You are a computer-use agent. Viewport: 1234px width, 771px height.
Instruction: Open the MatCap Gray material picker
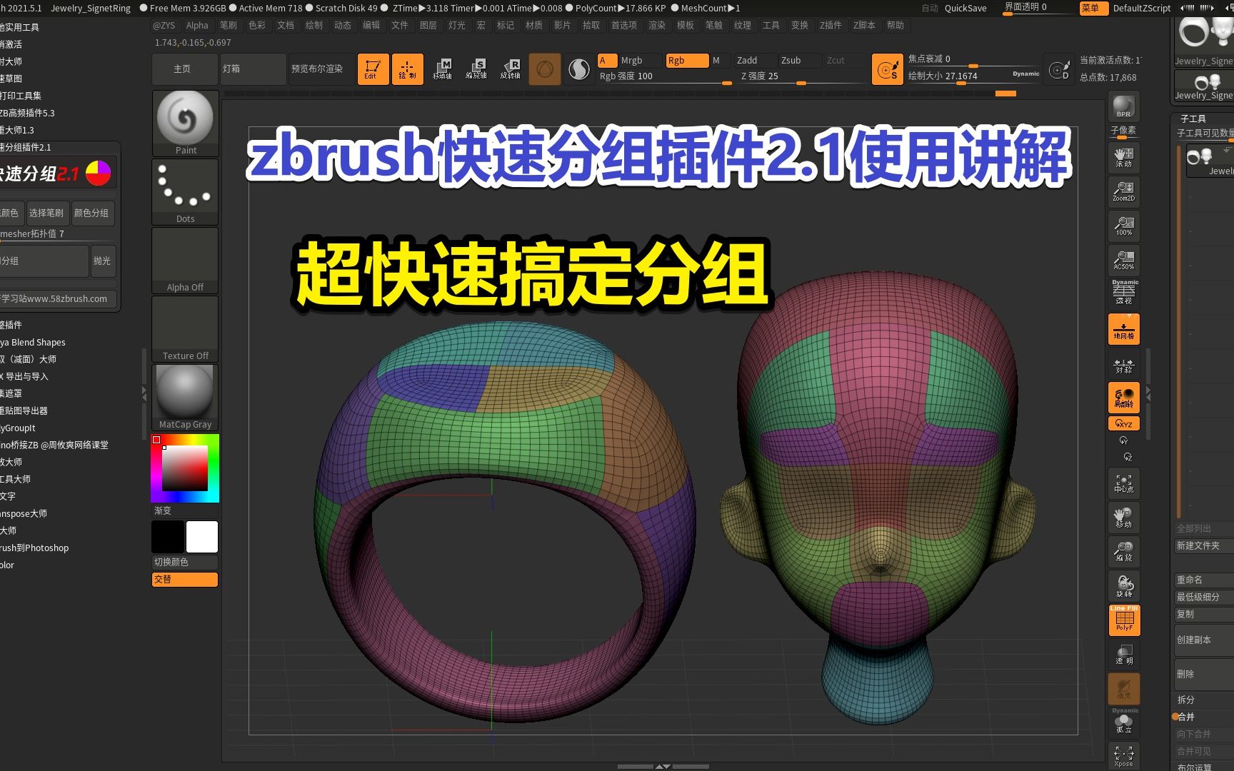click(x=184, y=391)
